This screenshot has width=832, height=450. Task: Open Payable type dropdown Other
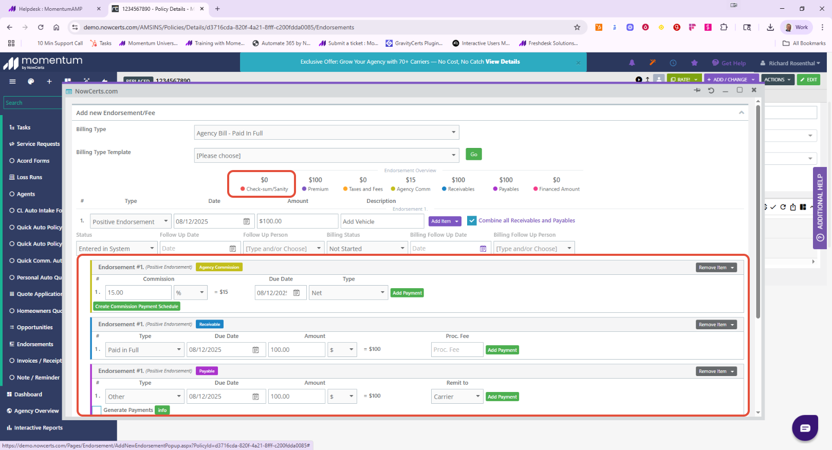point(144,397)
